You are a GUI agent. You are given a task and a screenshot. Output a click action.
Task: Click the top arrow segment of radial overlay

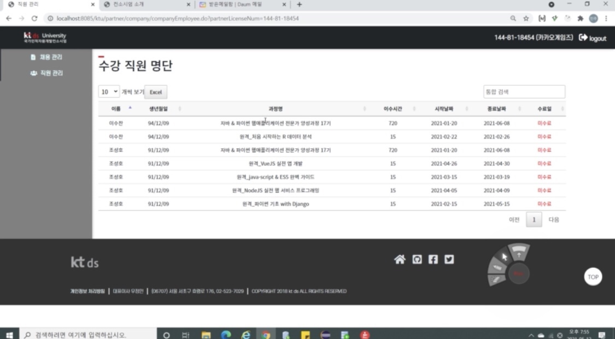point(519,252)
